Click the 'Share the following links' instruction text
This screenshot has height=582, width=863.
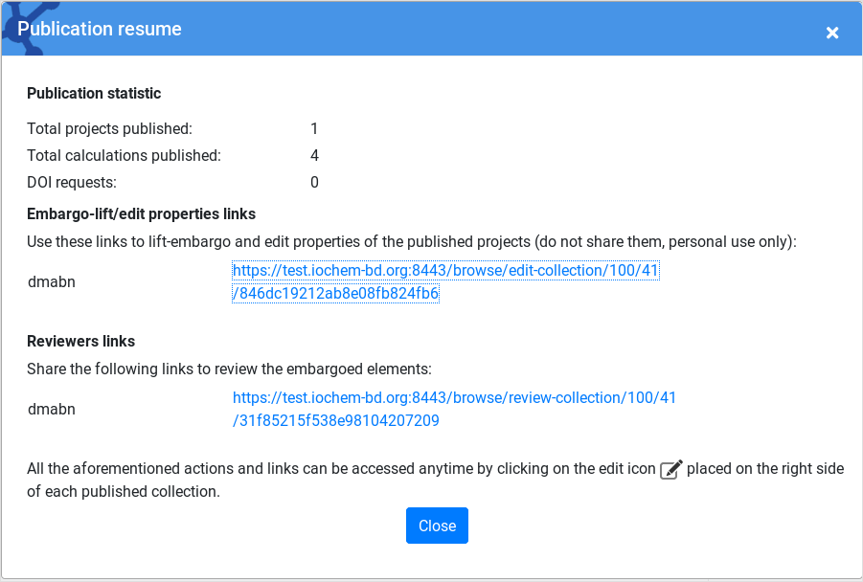[x=229, y=369]
